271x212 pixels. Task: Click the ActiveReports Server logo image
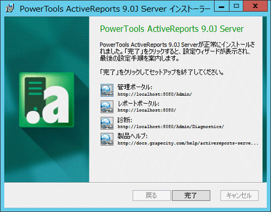pyautogui.click(x=47, y=100)
